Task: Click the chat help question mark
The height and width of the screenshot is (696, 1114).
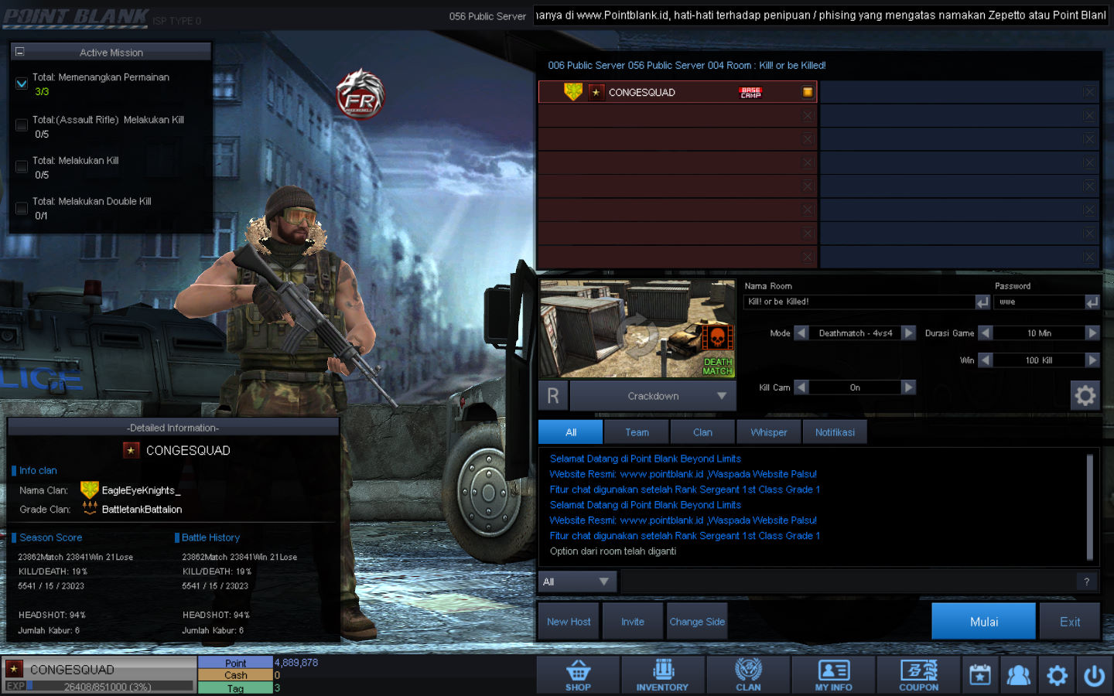Action: click(1086, 582)
